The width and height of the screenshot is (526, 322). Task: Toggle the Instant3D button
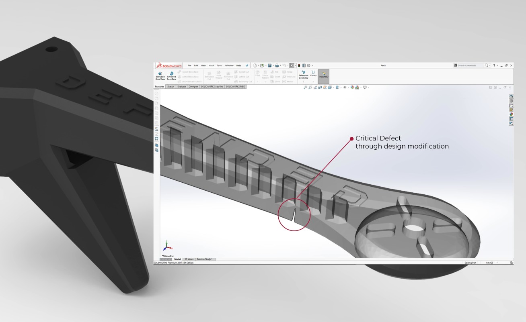[323, 75]
